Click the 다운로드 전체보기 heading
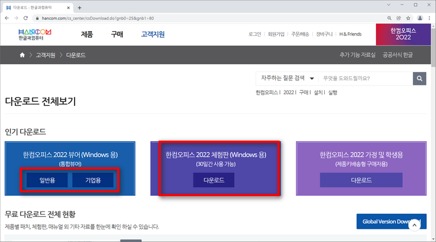436x242 pixels. (40, 101)
